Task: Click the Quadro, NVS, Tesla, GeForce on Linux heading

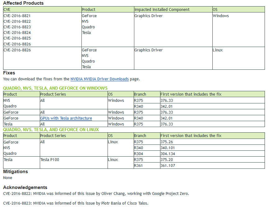Action: (x=51, y=130)
